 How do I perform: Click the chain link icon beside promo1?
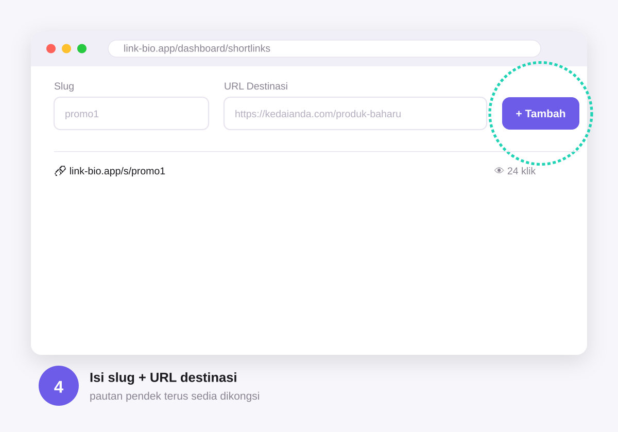pyautogui.click(x=60, y=171)
